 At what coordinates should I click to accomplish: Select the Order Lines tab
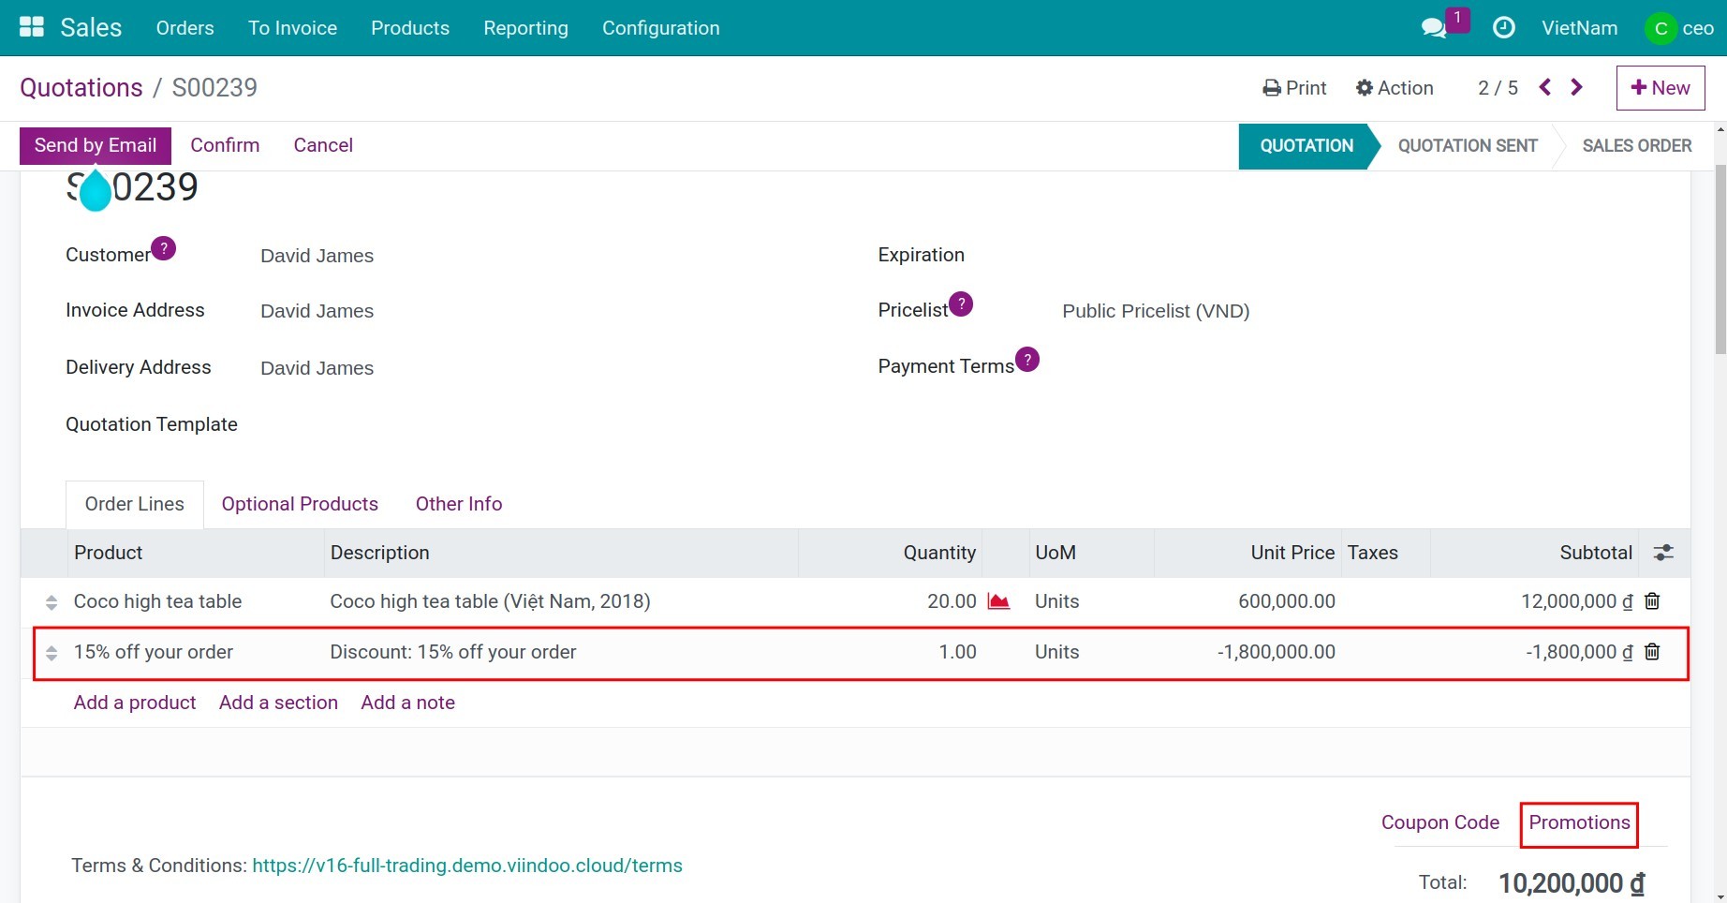point(135,504)
